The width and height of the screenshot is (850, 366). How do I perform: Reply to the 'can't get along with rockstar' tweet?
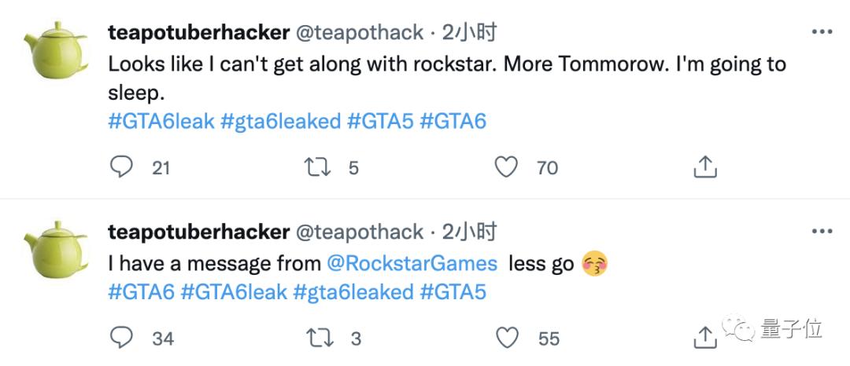point(121,167)
